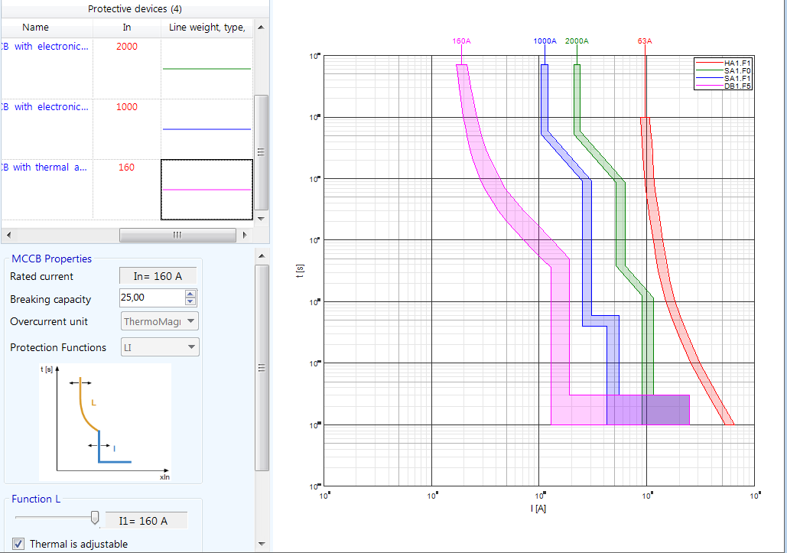The width and height of the screenshot is (787, 553).
Task: Click the down stepper to lower Breaking capacity
Action: click(190, 301)
